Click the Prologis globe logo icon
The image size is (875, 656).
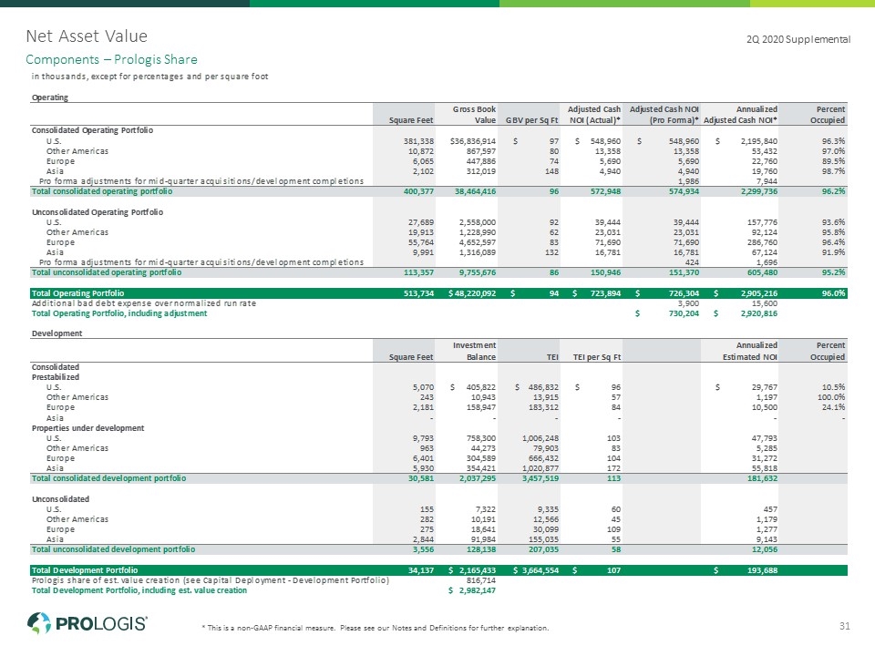(x=39, y=623)
